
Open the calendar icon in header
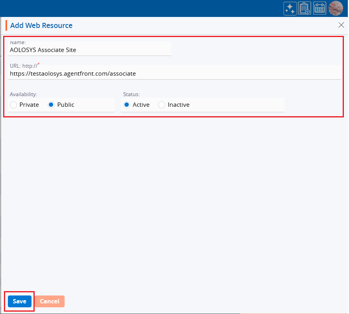pyautogui.click(x=319, y=8)
